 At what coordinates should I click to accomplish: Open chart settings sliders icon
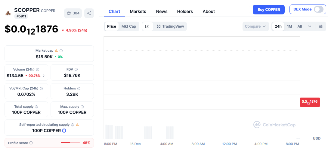pyautogui.click(x=321, y=26)
